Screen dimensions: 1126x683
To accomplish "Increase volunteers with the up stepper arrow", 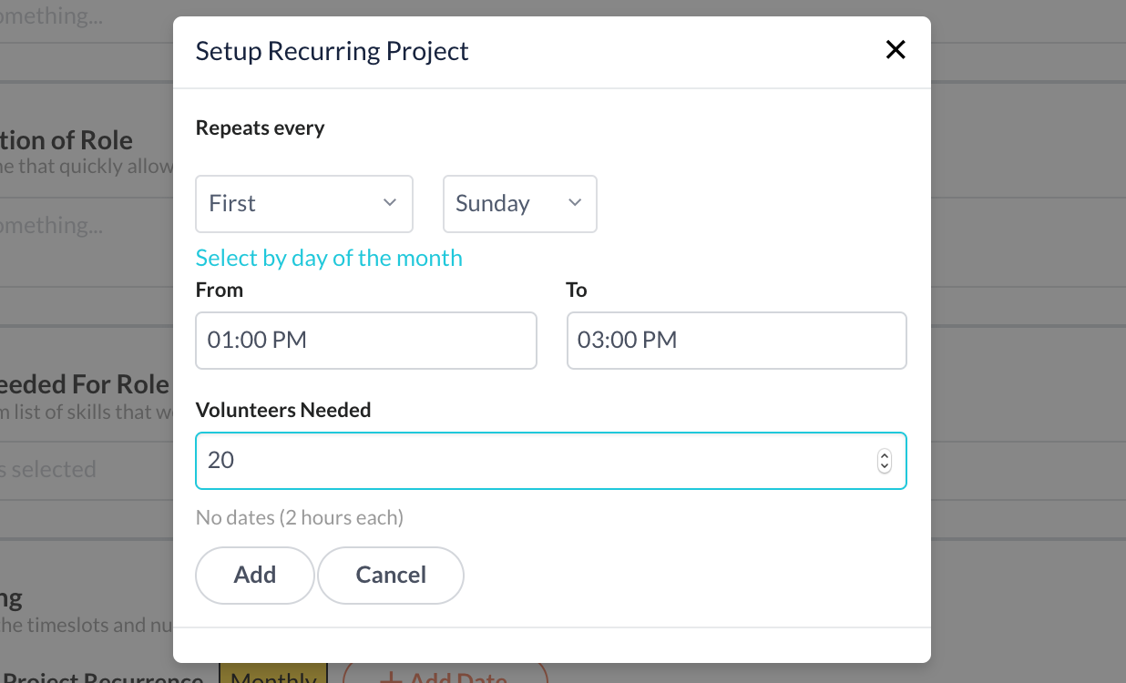I will click(x=884, y=455).
